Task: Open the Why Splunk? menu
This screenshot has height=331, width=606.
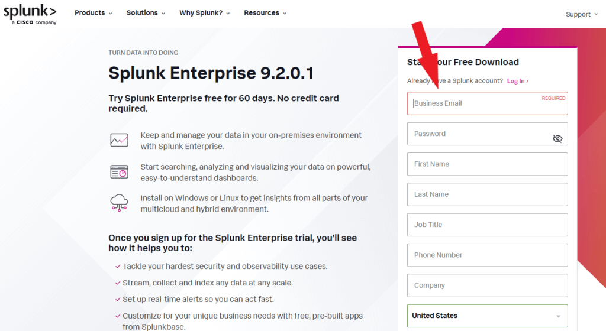Action: point(204,13)
